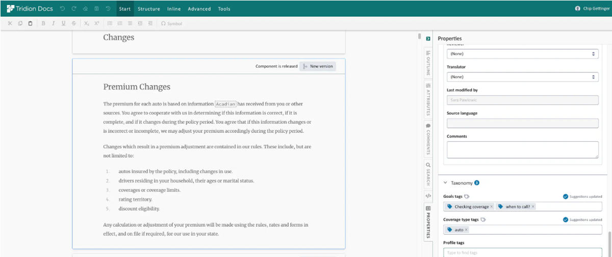
Task: Click the New version button
Action: (x=318, y=66)
